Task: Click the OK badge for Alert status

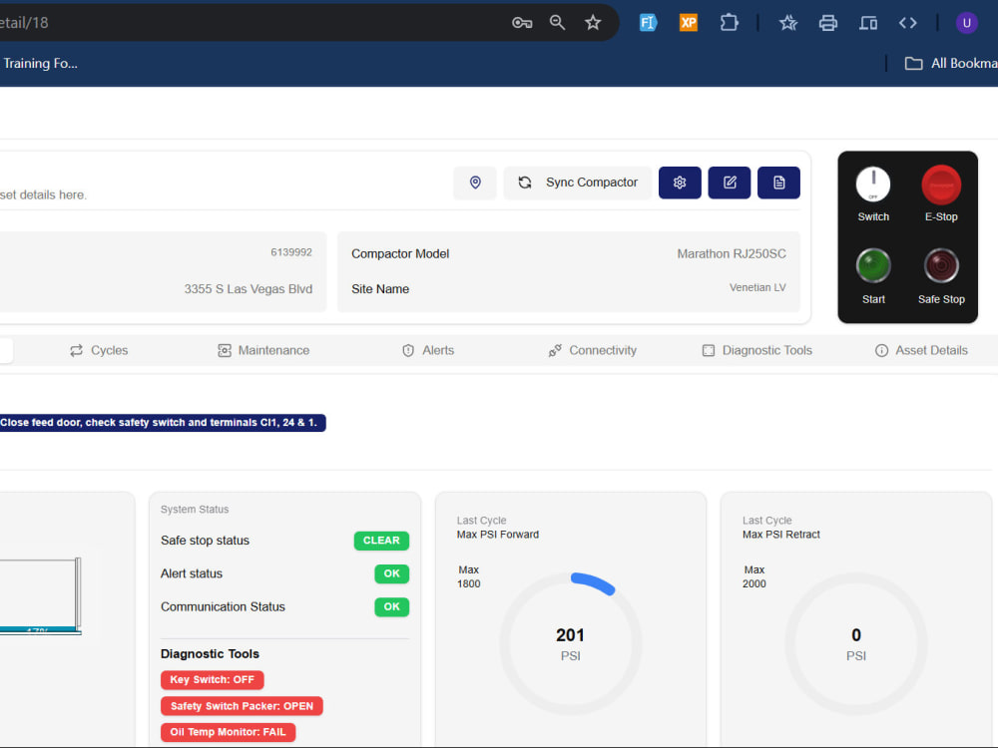Action: point(391,573)
